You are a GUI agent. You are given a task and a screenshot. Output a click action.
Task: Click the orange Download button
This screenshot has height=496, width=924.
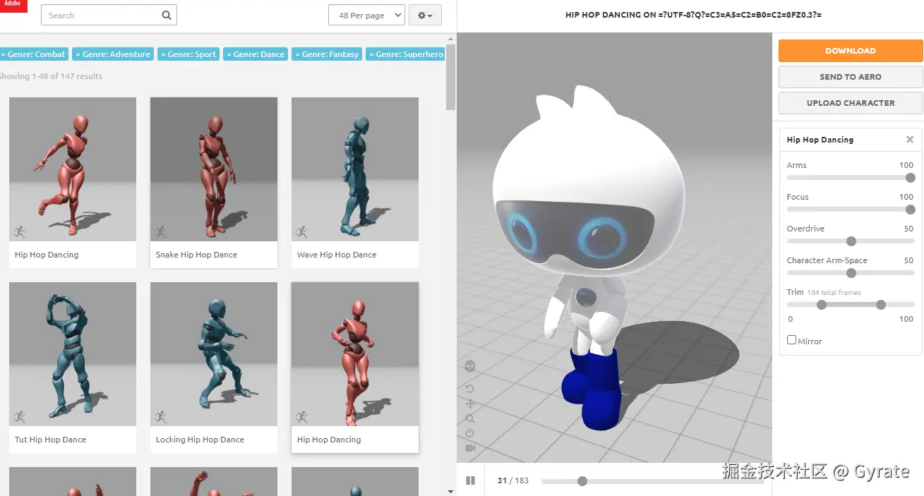click(851, 51)
